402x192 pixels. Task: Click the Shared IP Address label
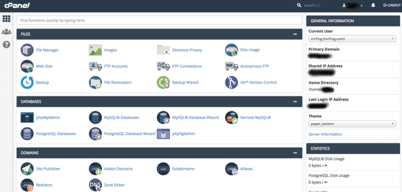coord(326,66)
